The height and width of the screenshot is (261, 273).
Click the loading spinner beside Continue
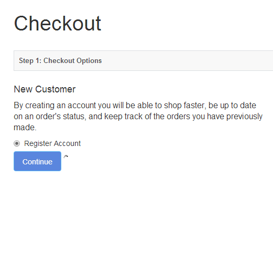(x=65, y=156)
